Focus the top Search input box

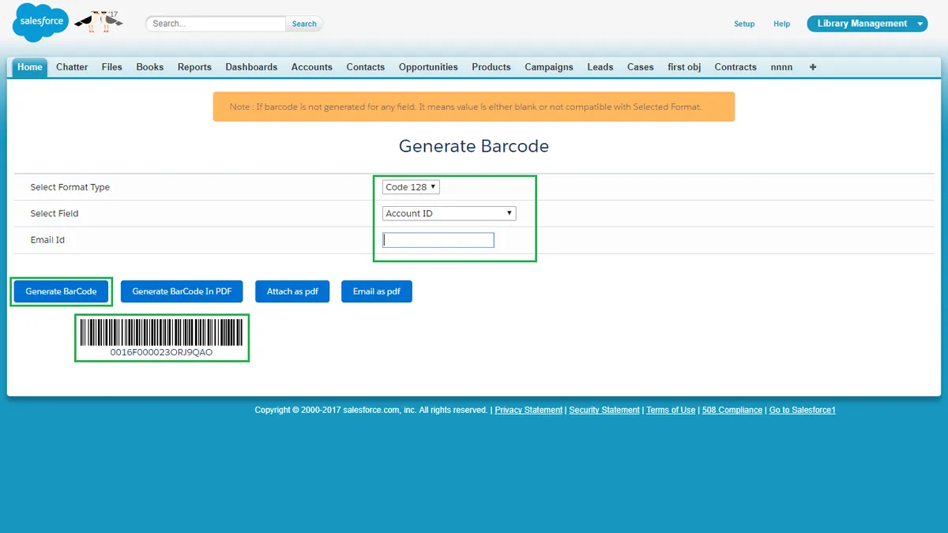click(216, 24)
